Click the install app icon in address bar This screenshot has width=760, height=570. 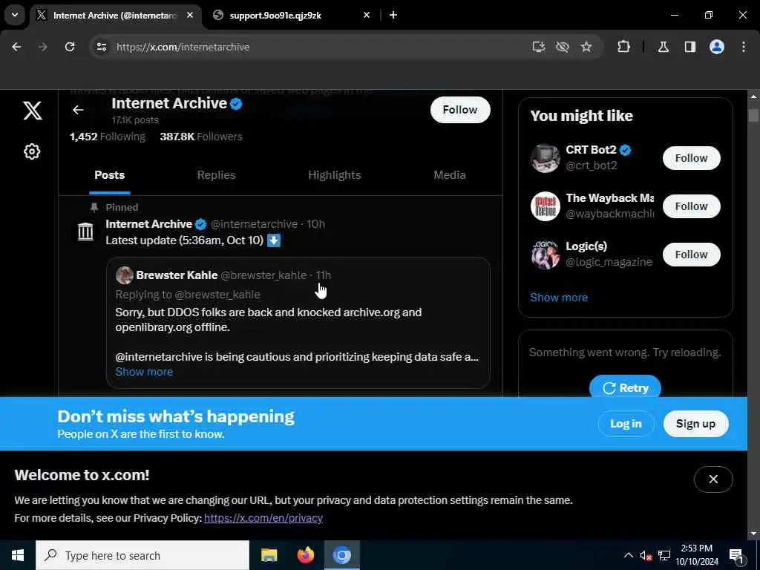539,47
